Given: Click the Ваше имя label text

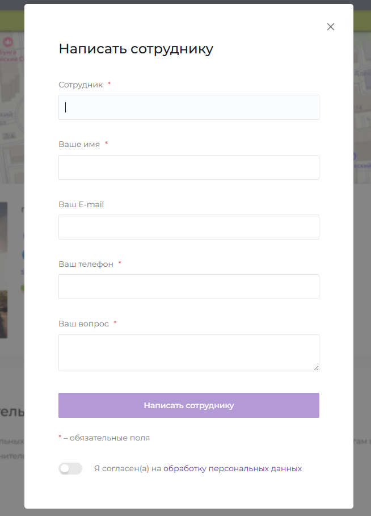Looking at the screenshot, I should tap(79, 144).
